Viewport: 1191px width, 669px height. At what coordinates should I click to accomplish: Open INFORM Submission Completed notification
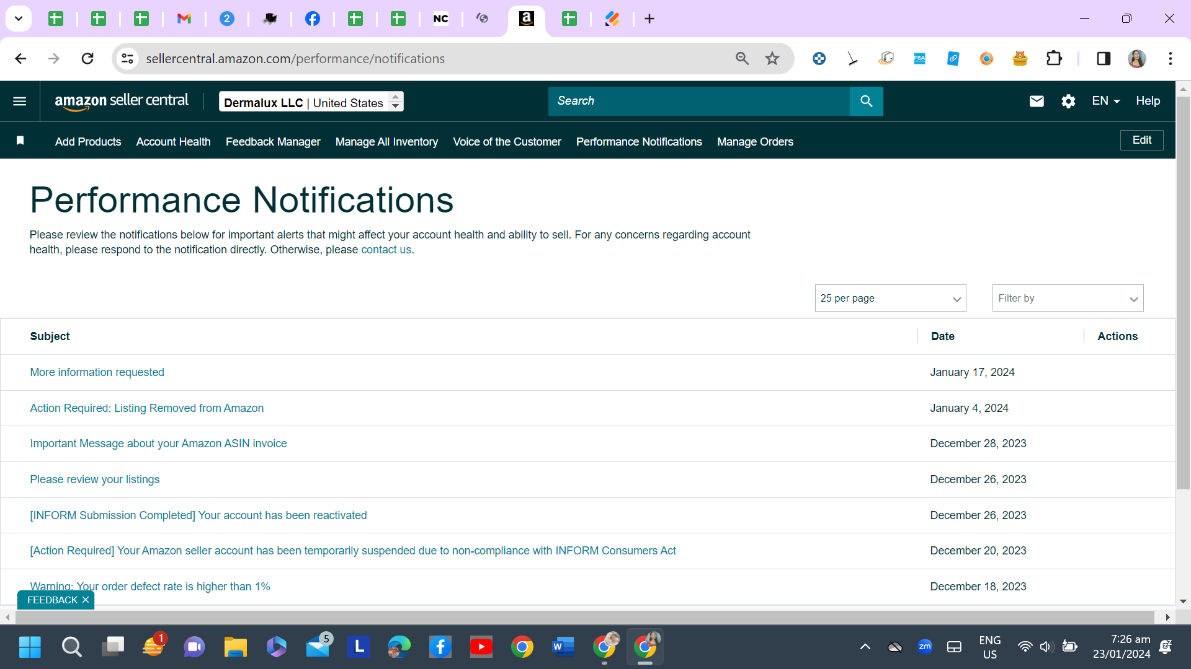click(x=198, y=515)
